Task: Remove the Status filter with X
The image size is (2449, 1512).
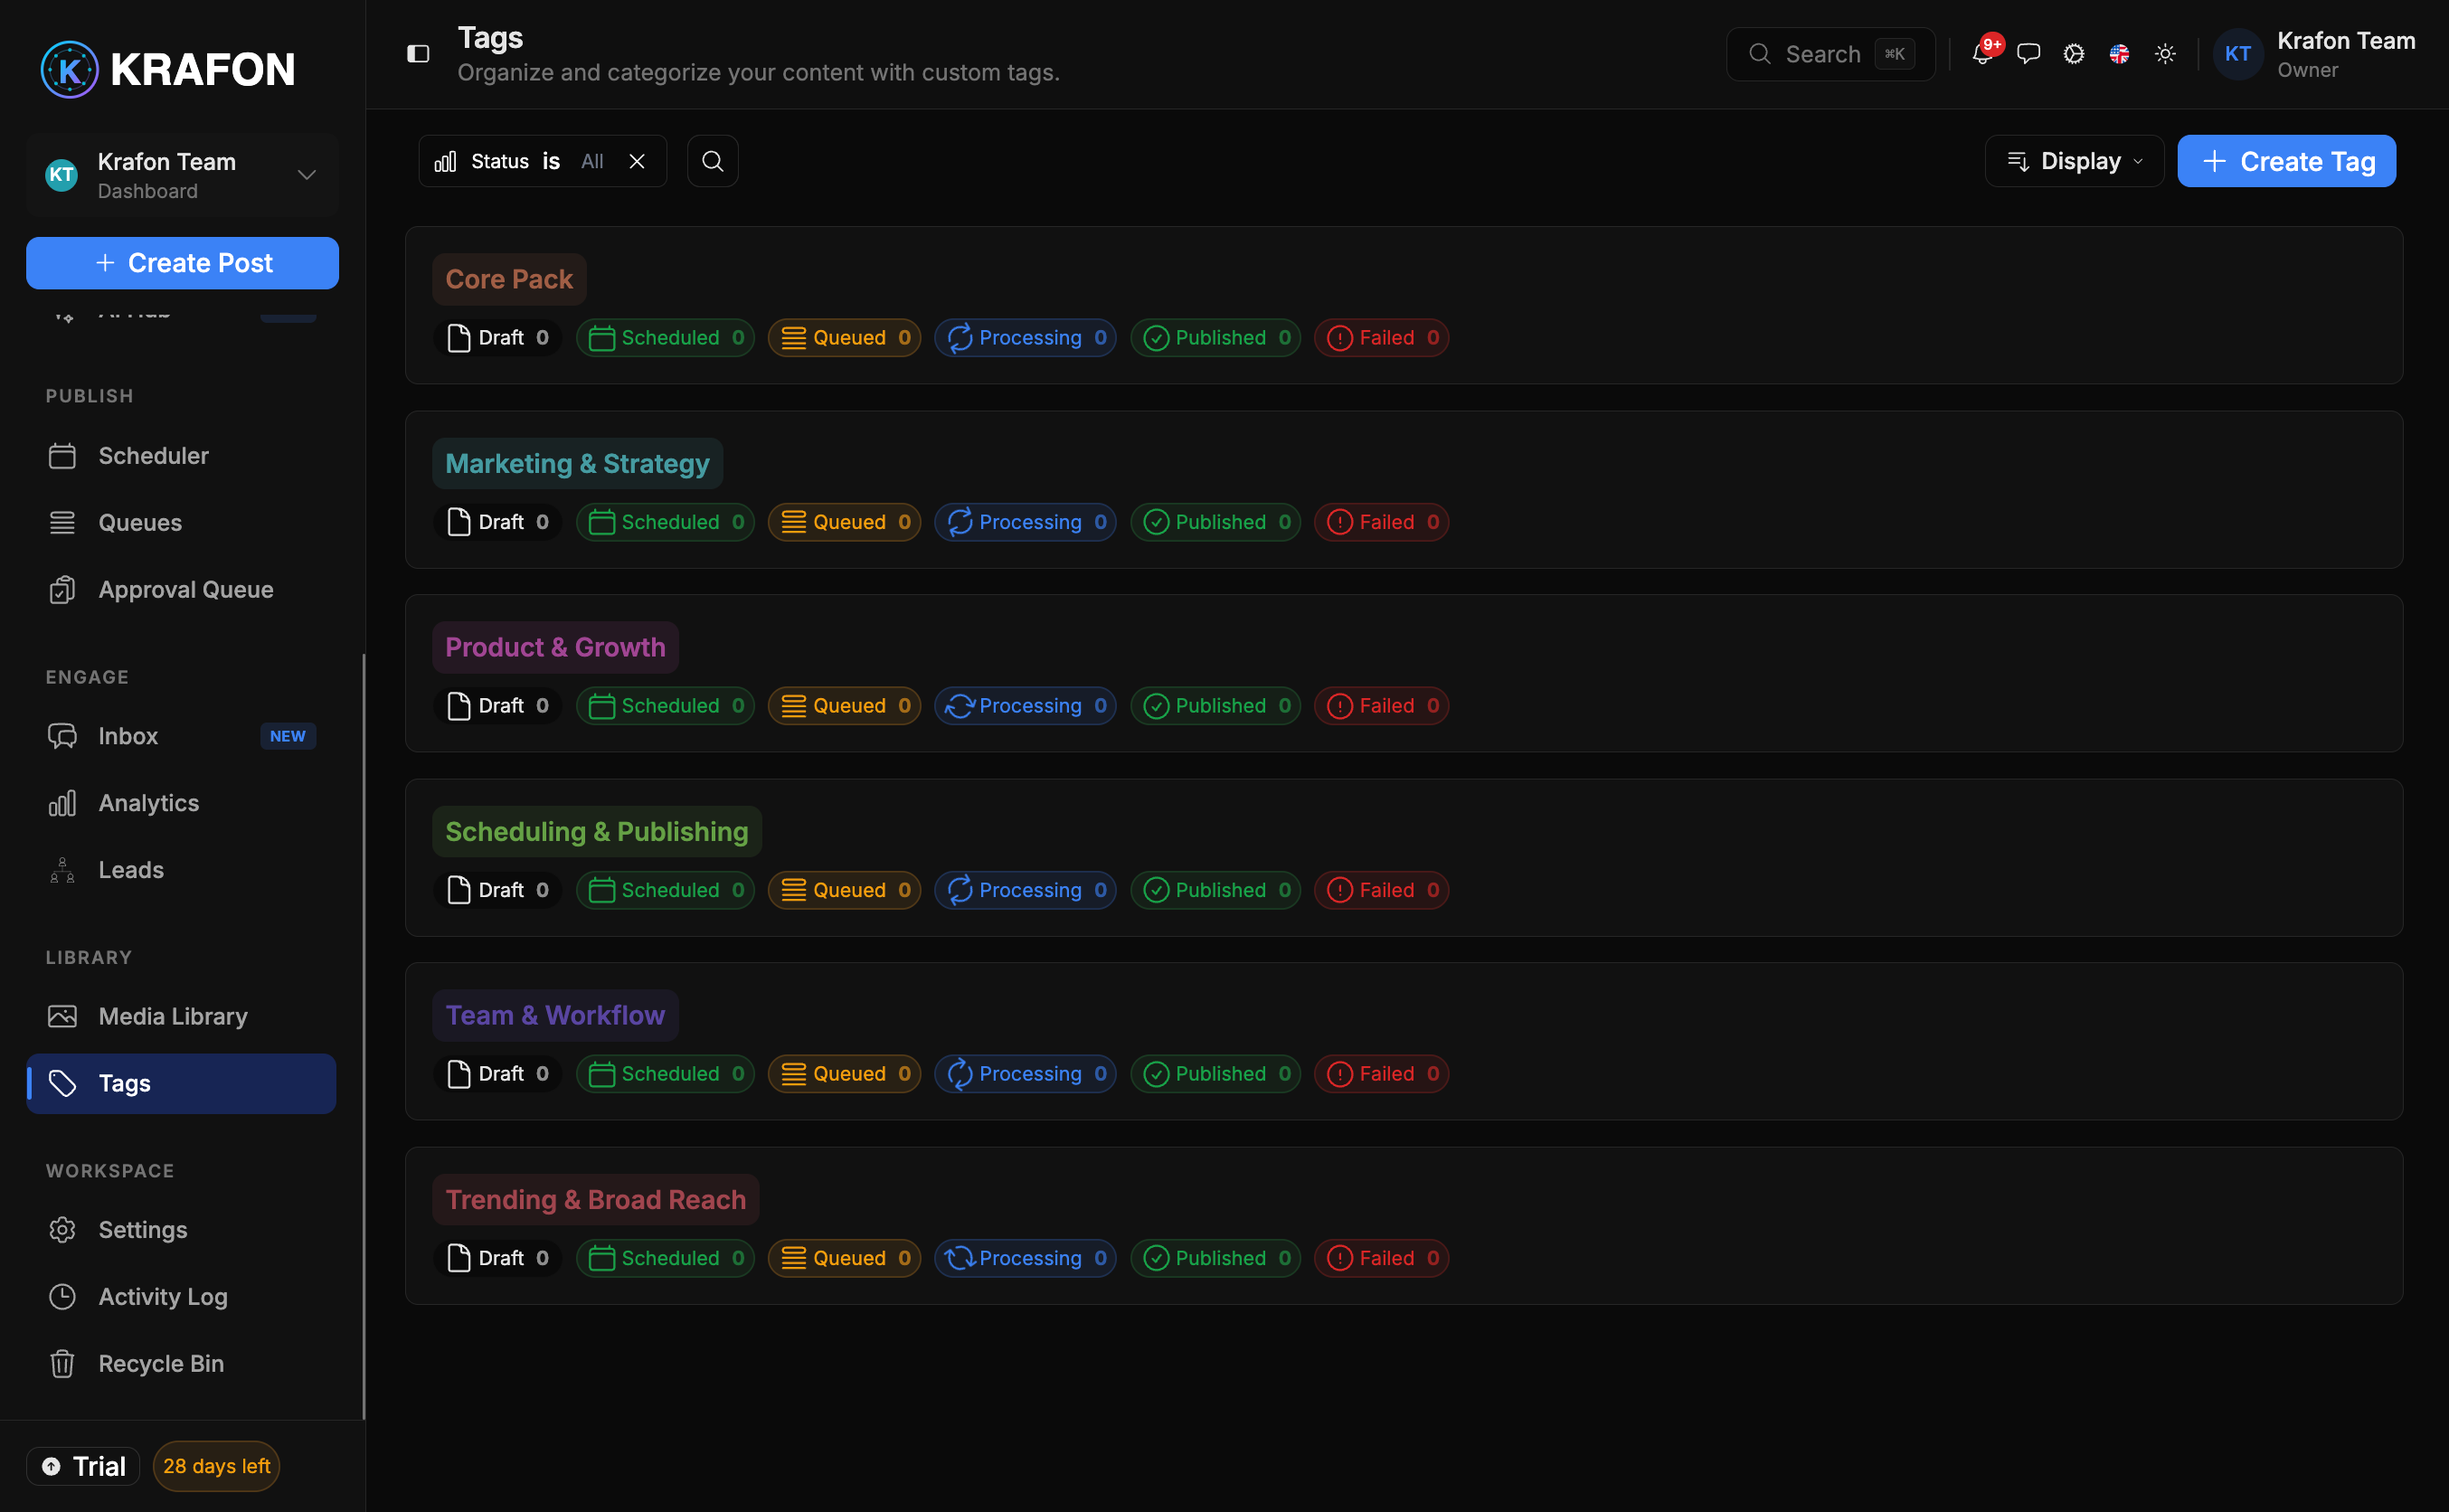Action: pos(637,161)
